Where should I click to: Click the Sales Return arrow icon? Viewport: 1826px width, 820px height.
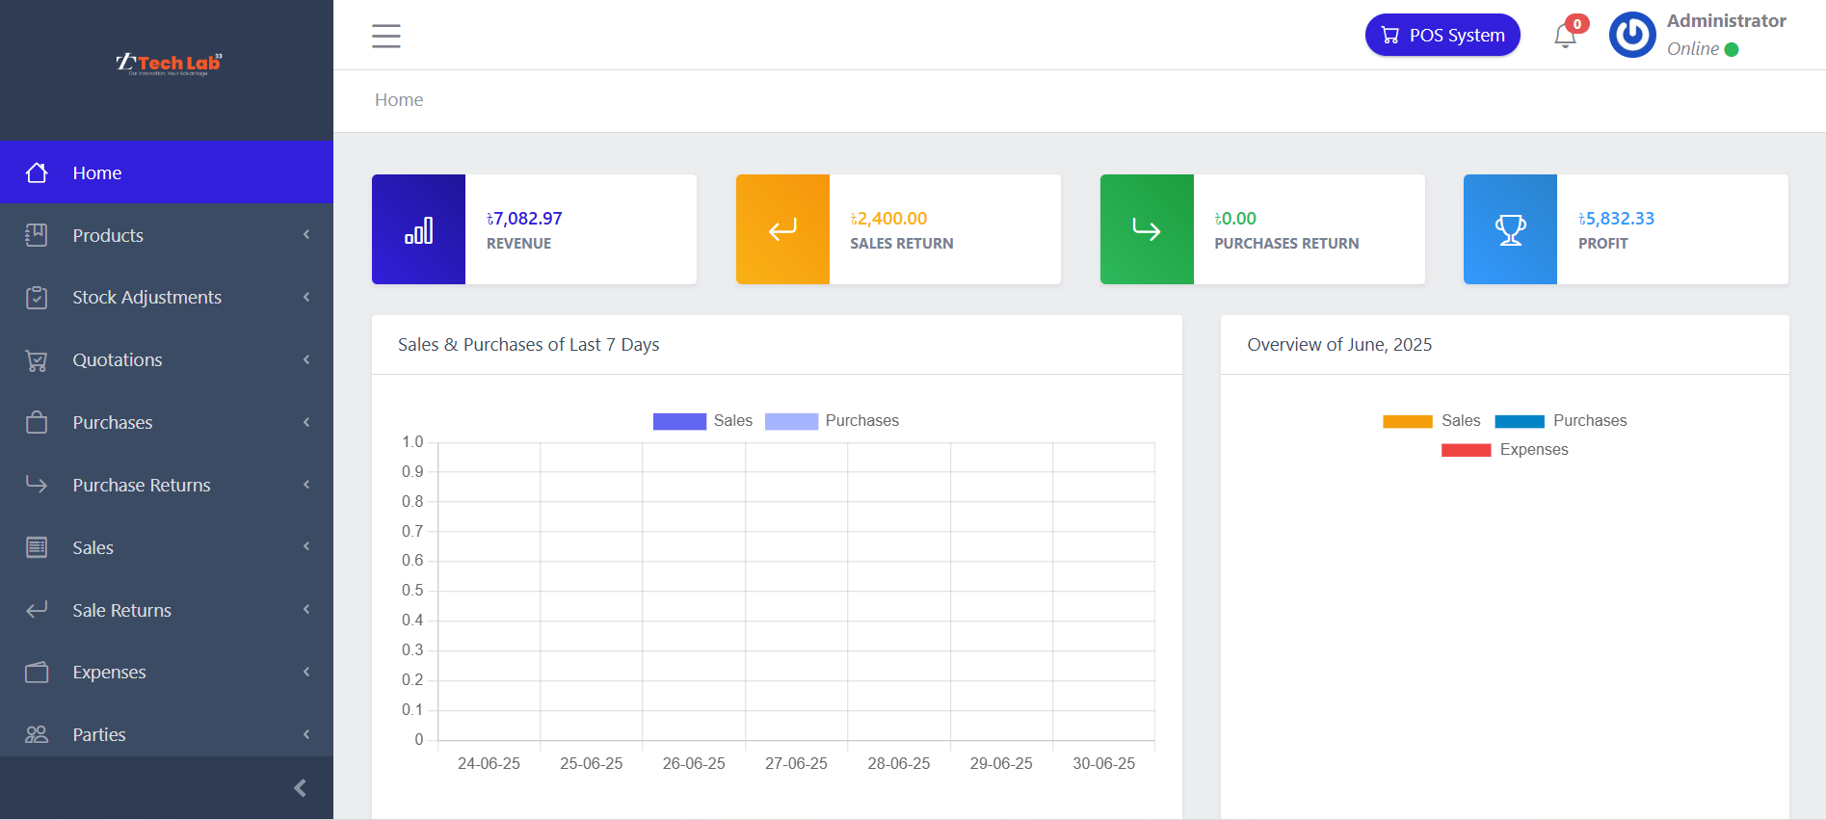782,230
